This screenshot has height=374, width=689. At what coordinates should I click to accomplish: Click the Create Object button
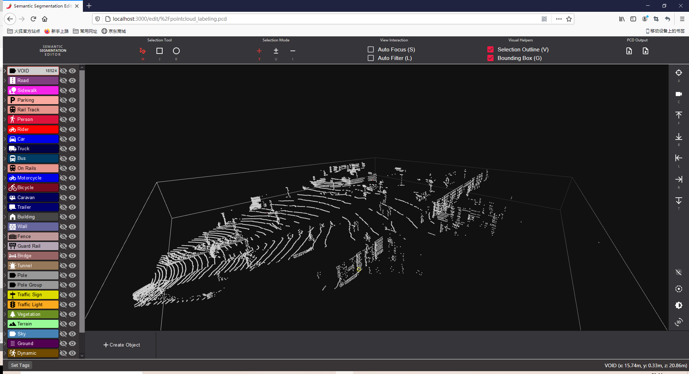coord(122,345)
